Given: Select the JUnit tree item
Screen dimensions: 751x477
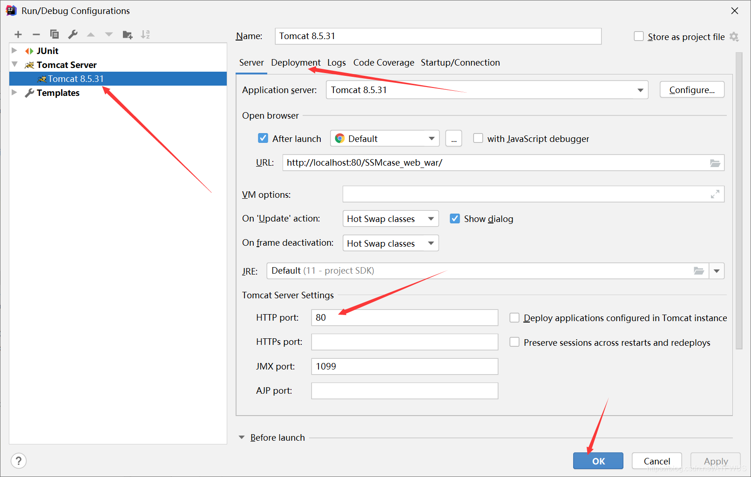Looking at the screenshot, I should 47,51.
